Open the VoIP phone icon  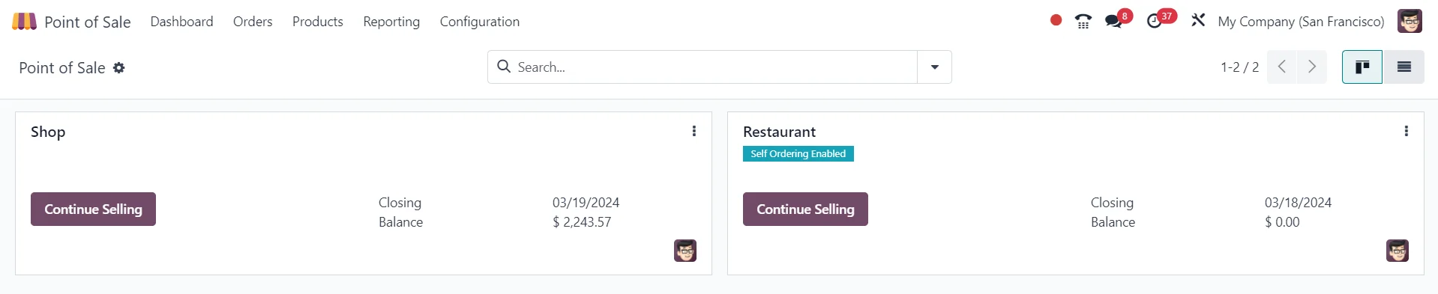coord(1083,21)
